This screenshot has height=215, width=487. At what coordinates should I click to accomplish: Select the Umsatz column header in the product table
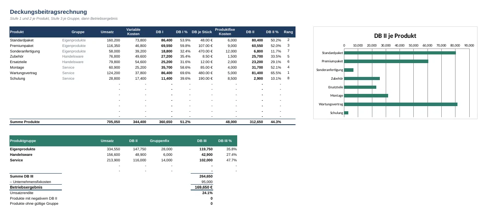[x=107, y=32]
